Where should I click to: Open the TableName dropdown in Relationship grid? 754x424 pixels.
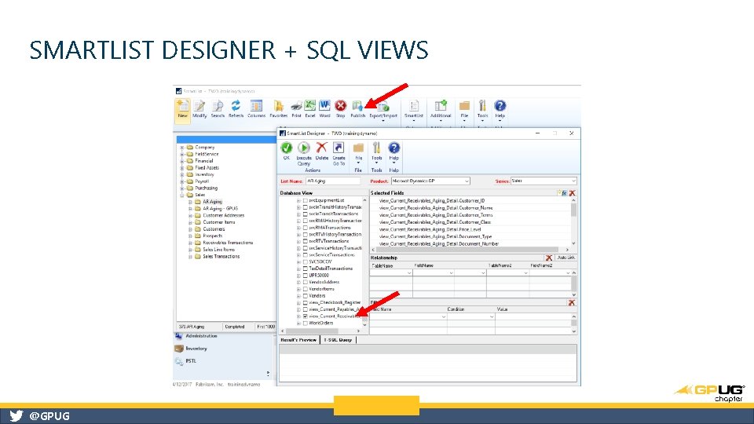[x=409, y=273]
